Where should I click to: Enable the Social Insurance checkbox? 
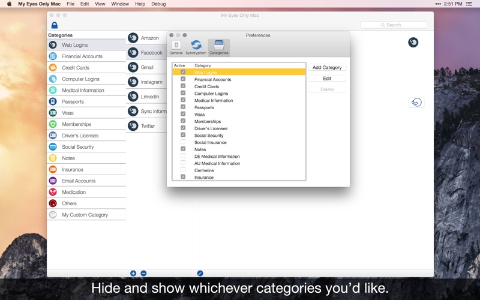pos(183,142)
